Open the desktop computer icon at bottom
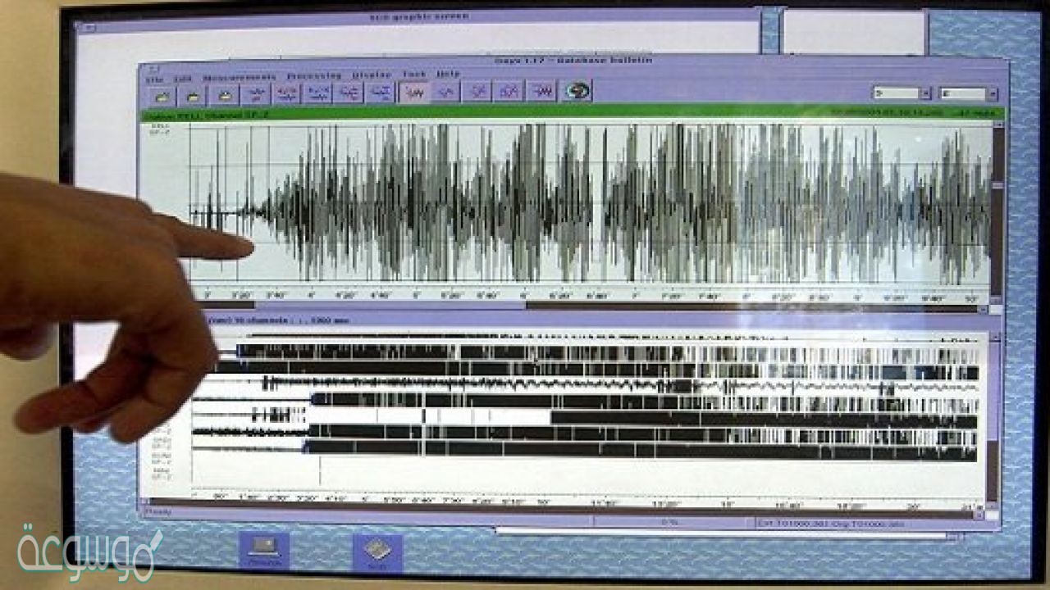This screenshot has width=1050, height=590. point(264,548)
